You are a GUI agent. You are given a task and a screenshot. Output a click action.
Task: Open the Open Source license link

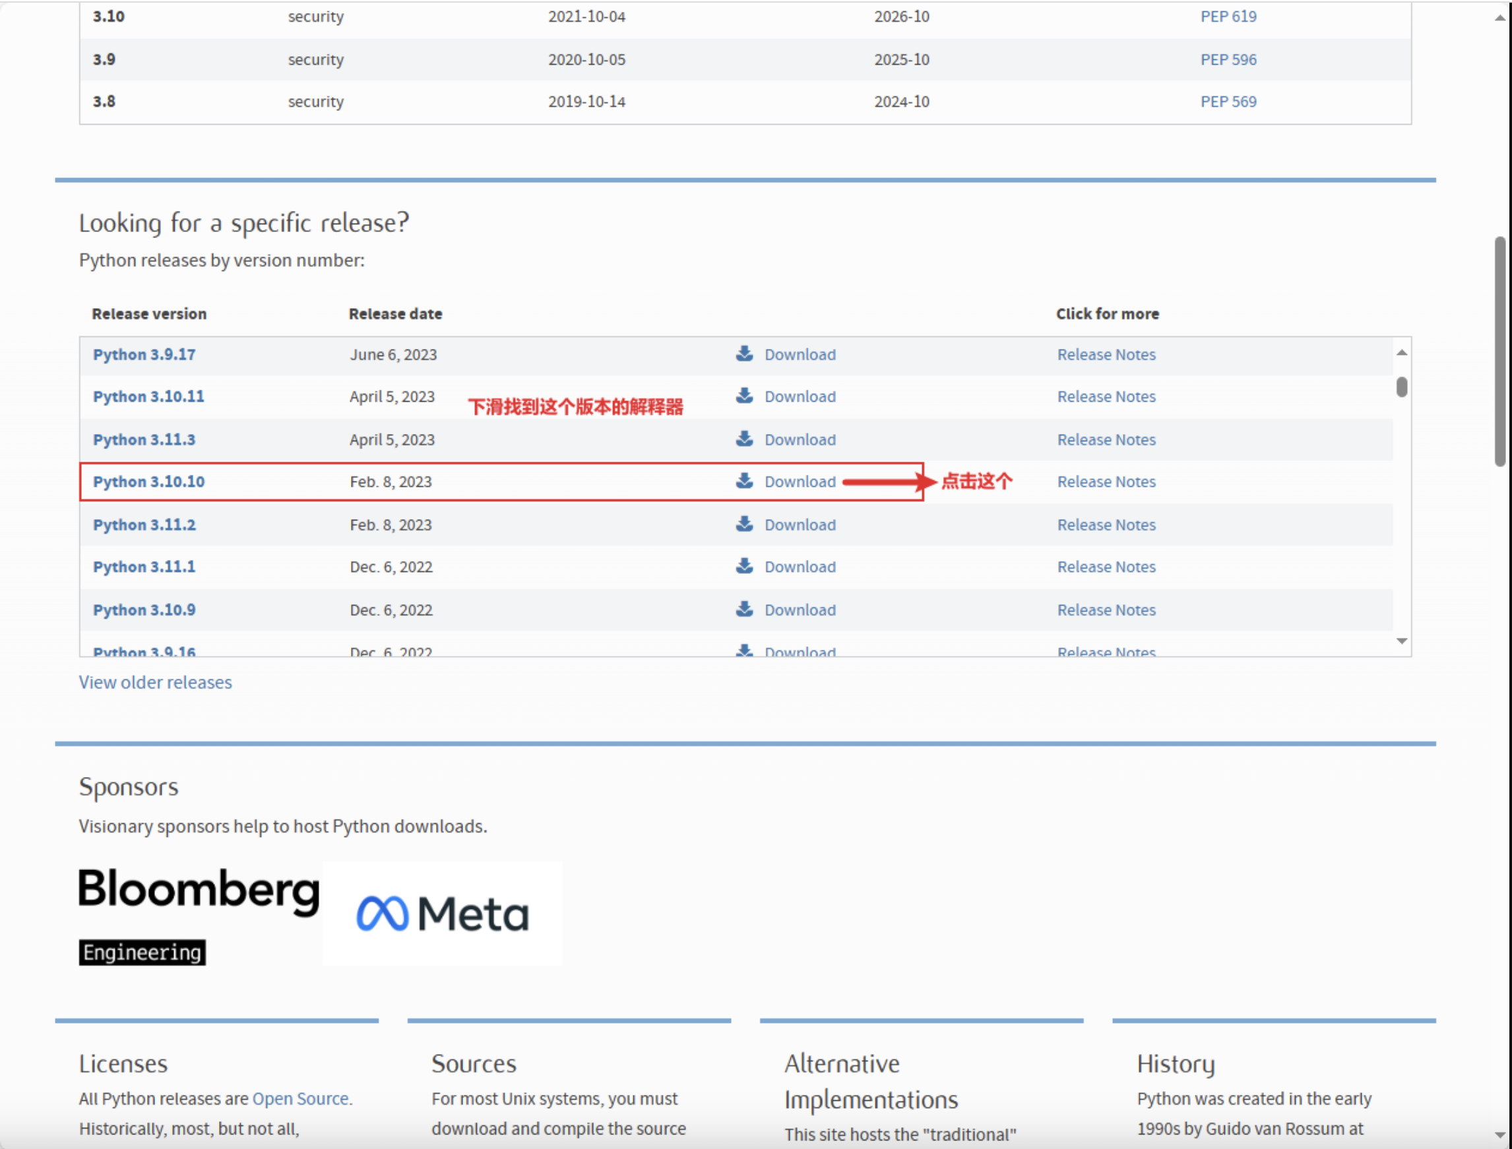(x=300, y=1098)
